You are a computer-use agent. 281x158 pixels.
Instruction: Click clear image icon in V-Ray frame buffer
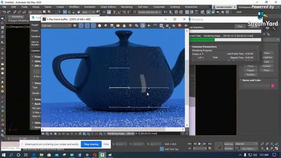pyautogui.click(x=124, y=25)
